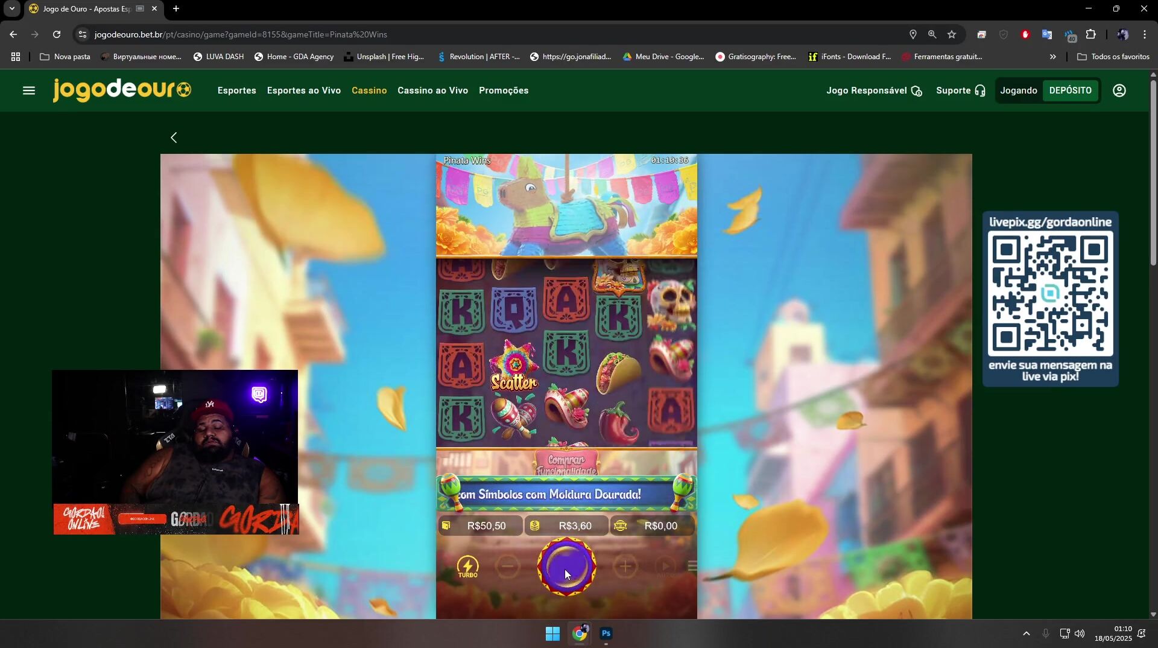The height and width of the screenshot is (648, 1158).
Task: Open the Nova pasta bookmark folder
Action: pyautogui.click(x=65, y=57)
